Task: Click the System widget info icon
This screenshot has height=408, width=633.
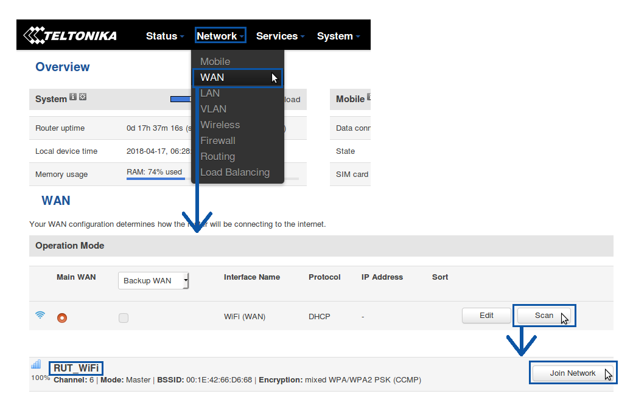Action: (73, 97)
